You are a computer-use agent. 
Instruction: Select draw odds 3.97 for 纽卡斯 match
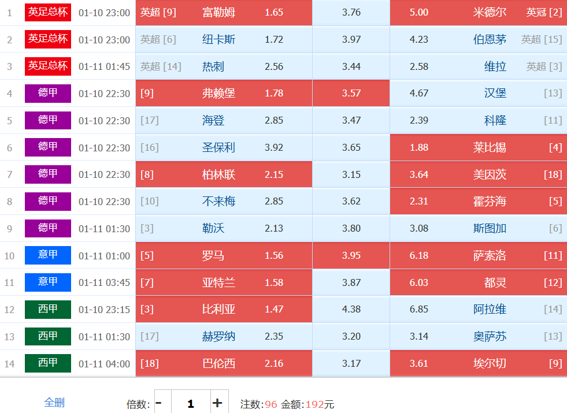[351, 39]
